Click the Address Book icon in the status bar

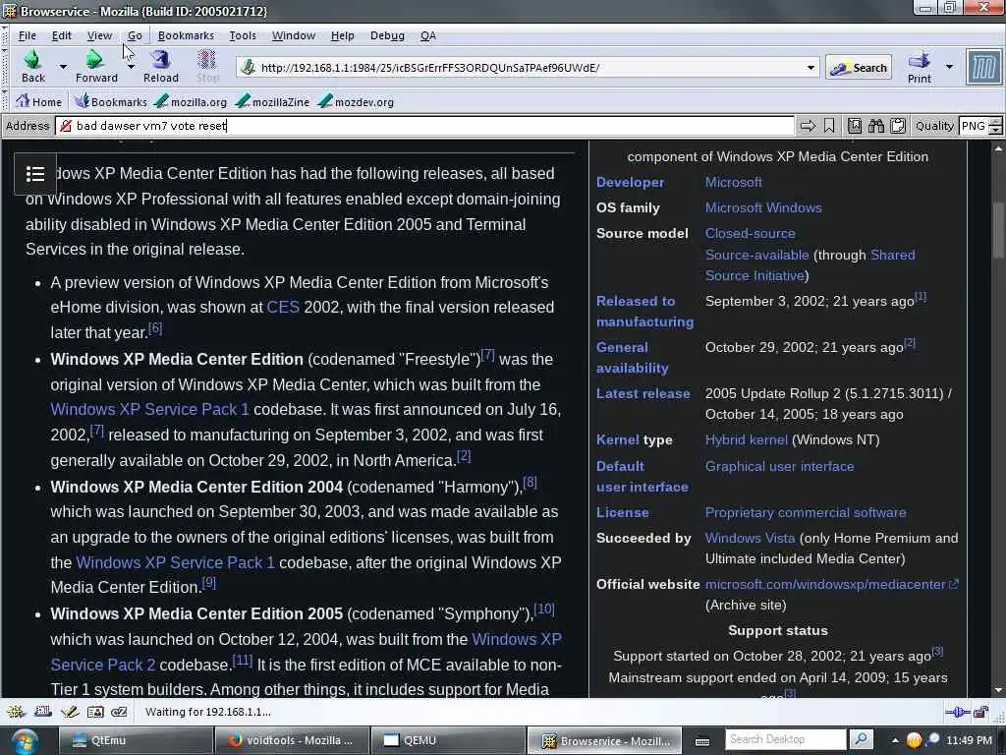click(95, 712)
